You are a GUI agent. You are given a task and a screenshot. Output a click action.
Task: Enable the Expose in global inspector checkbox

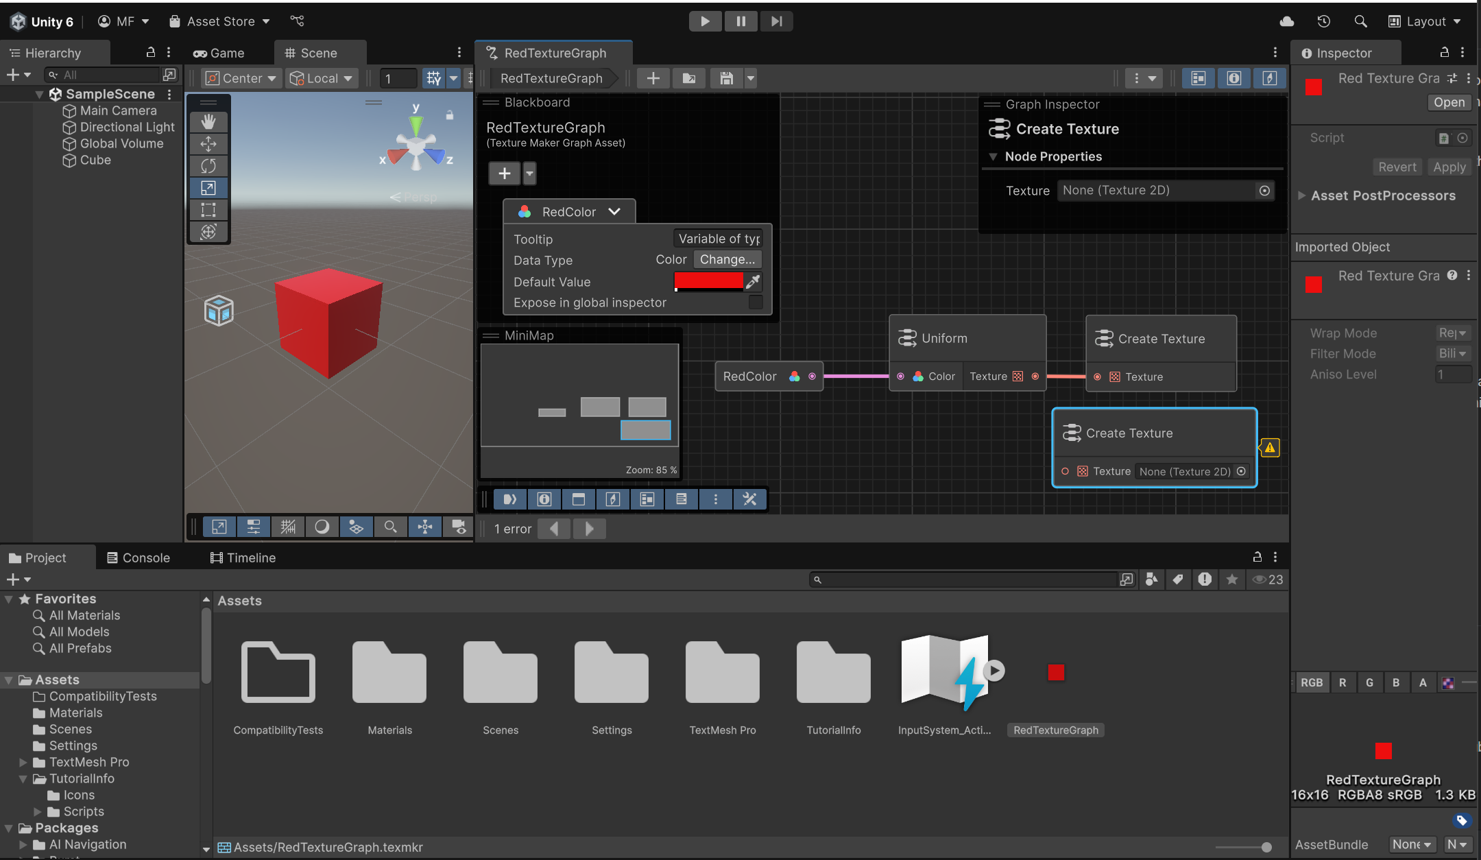click(x=756, y=302)
